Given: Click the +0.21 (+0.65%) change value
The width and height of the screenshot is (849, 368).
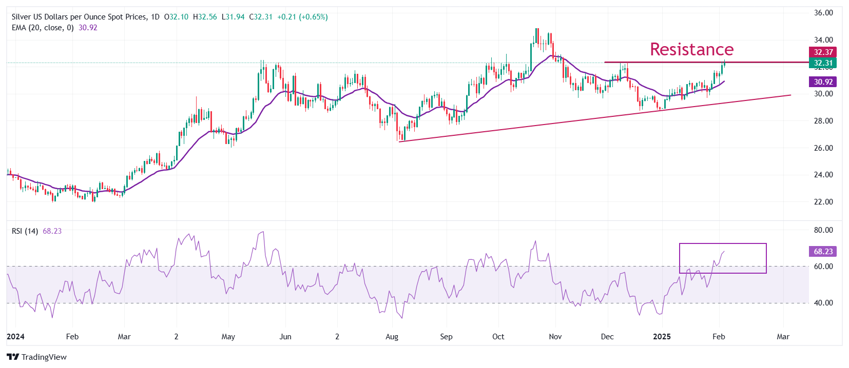Looking at the screenshot, I should click(x=302, y=17).
